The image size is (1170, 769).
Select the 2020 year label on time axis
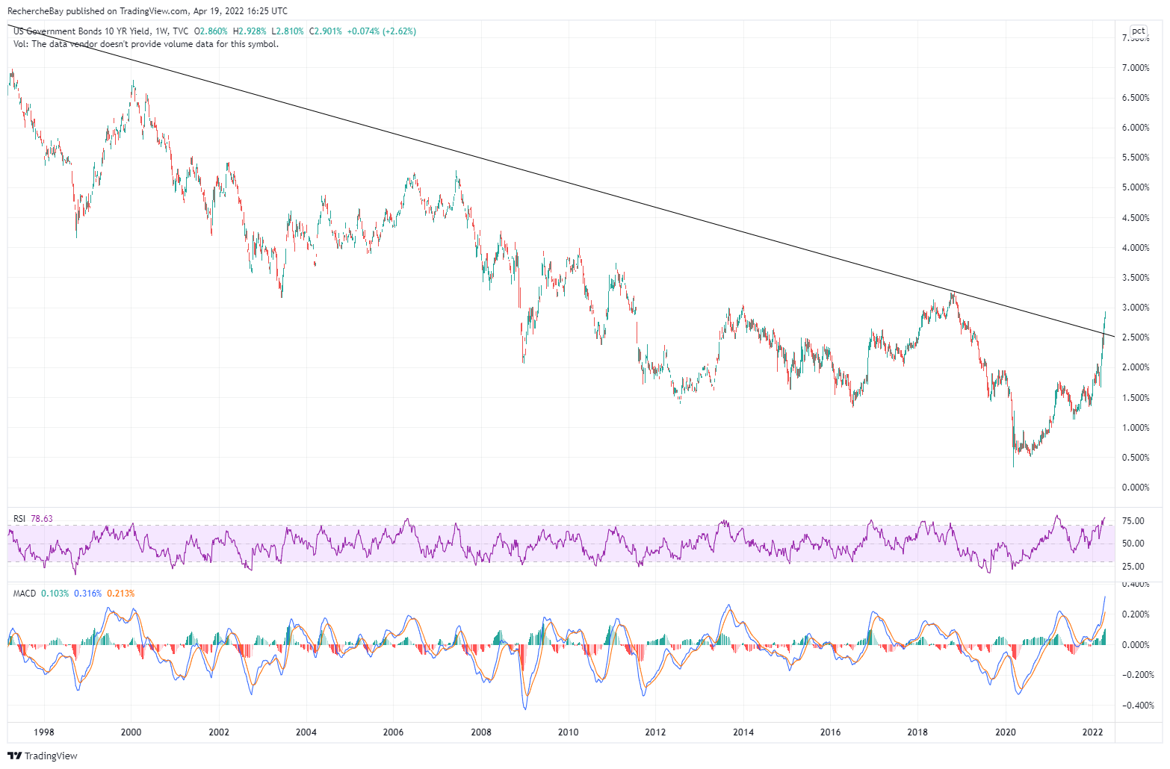(x=1006, y=732)
